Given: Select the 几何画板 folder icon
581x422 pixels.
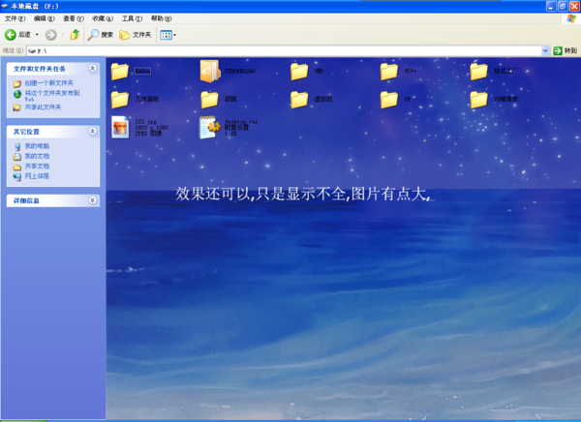Looking at the screenshot, I should [x=120, y=100].
